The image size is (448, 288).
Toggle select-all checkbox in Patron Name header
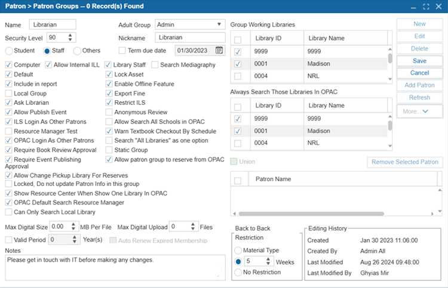point(238,181)
